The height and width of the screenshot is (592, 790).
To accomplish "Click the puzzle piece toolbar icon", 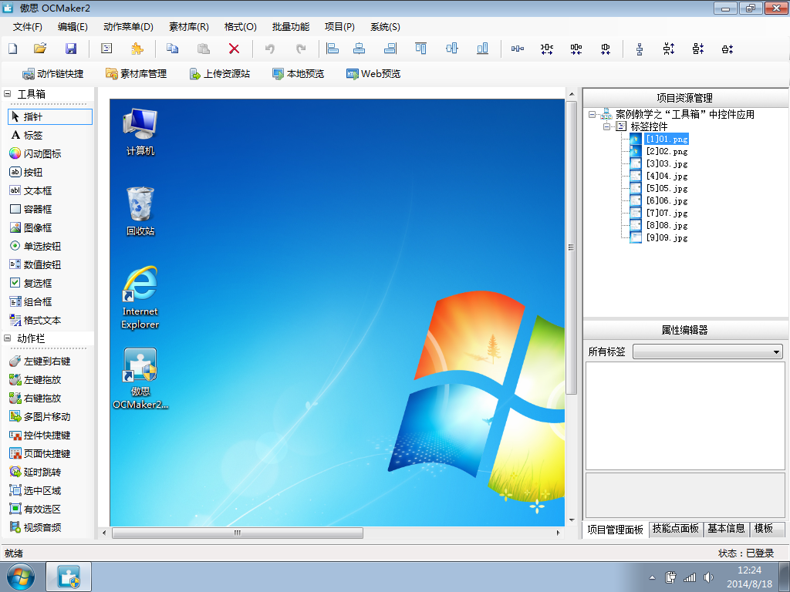I will [x=137, y=49].
